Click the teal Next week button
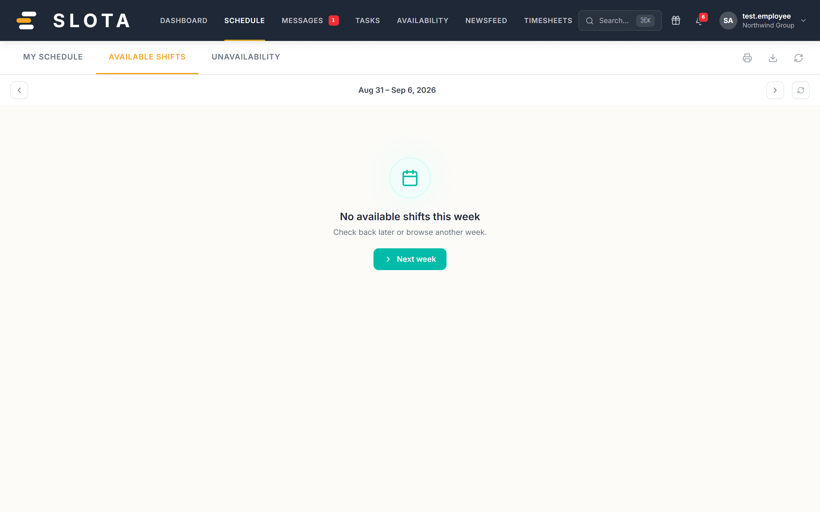820x512 pixels. [410, 259]
